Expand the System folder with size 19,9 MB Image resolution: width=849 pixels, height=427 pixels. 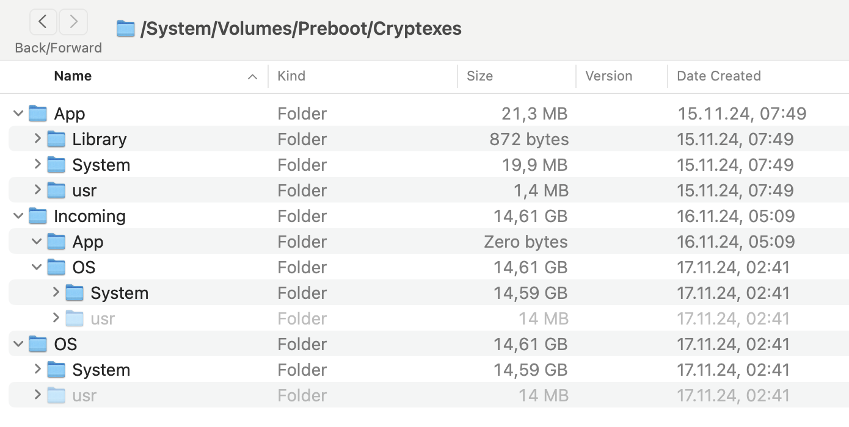[37, 165]
